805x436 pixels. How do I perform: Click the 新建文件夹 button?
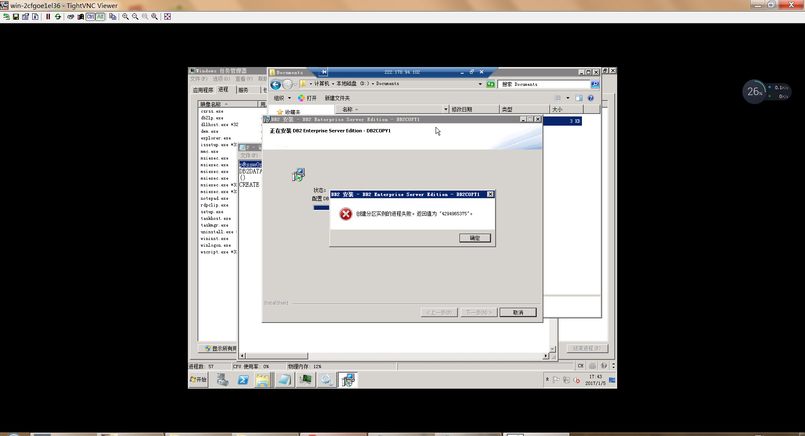click(337, 98)
